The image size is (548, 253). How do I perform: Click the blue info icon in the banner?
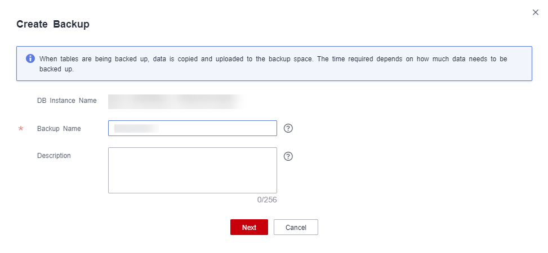[x=30, y=59]
